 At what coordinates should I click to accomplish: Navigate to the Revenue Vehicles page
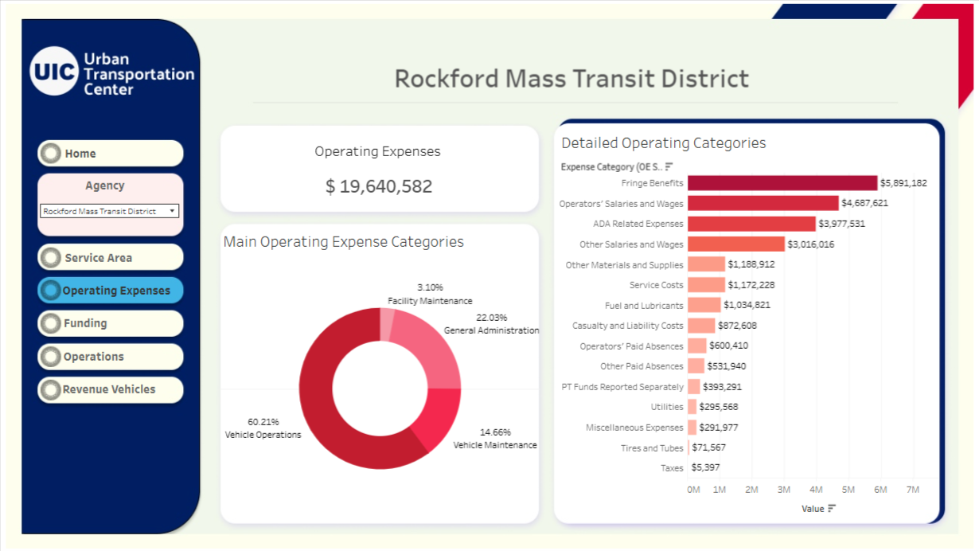[111, 389]
